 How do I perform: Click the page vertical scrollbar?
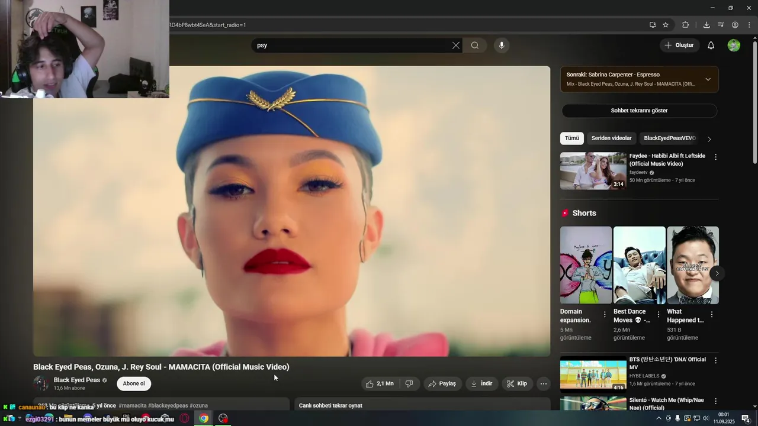pos(754,101)
